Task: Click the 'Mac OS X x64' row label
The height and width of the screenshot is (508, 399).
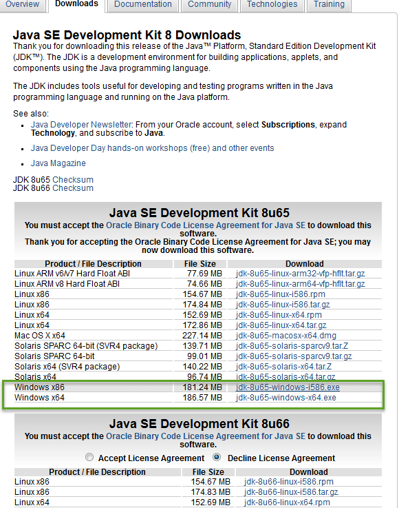Action: pos(40,336)
